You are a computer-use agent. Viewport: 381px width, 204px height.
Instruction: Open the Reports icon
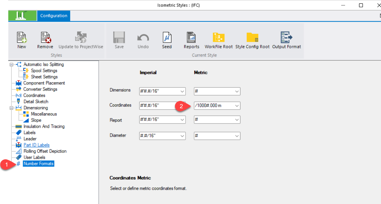pos(191,38)
